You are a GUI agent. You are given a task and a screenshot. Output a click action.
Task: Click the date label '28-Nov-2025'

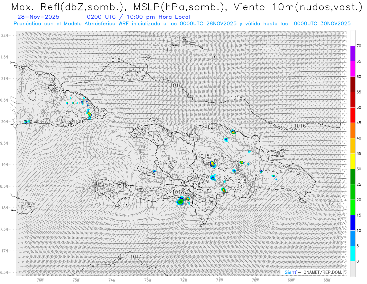point(39,17)
